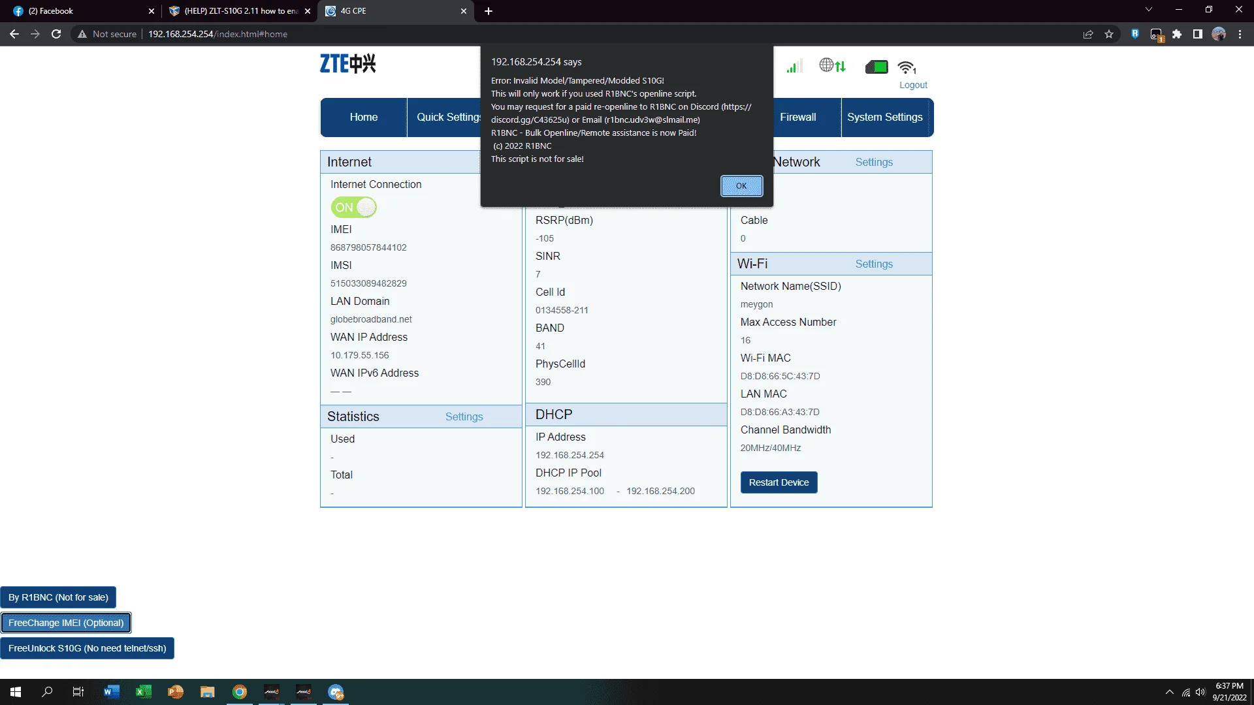The image size is (1254, 705).
Task: Click the address bar URL
Action: 217,34
